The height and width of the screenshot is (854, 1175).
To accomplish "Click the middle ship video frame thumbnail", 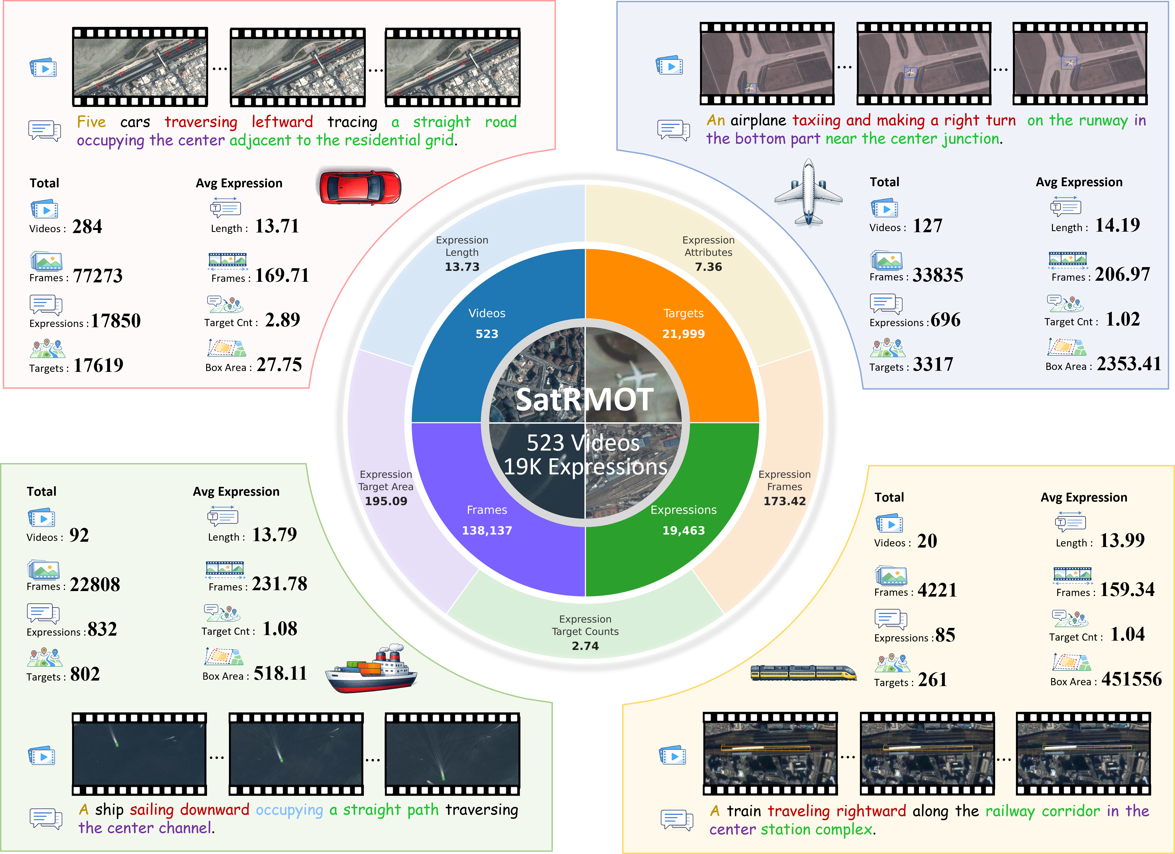I will tap(296, 754).
